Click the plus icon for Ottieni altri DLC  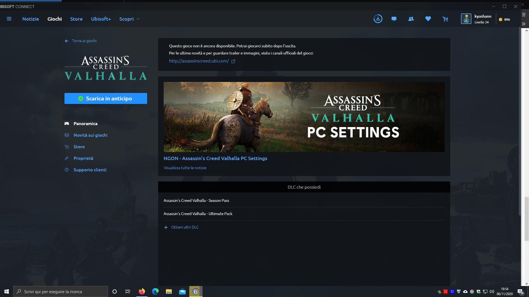166,227
